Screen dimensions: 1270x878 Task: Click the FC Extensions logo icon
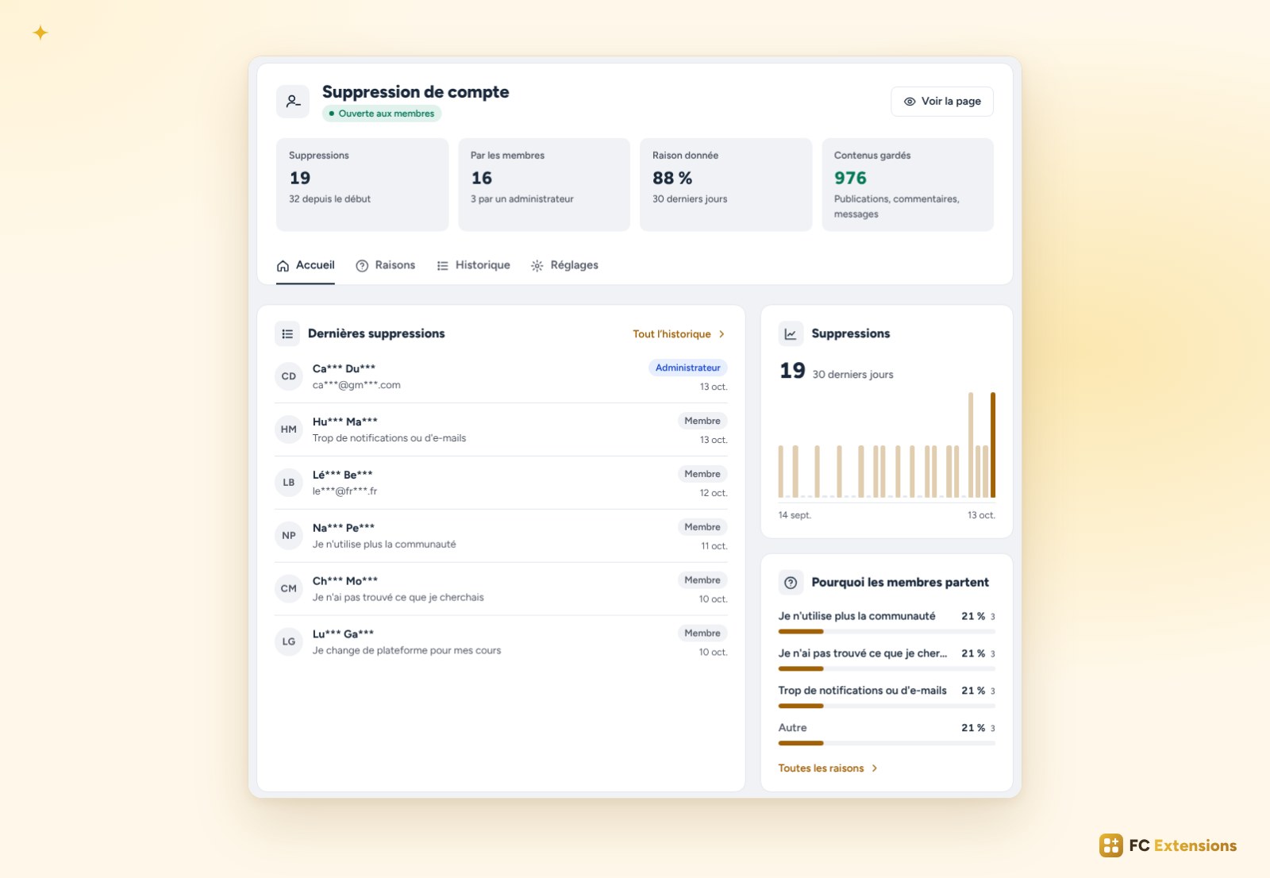[x=1110, y=845]
